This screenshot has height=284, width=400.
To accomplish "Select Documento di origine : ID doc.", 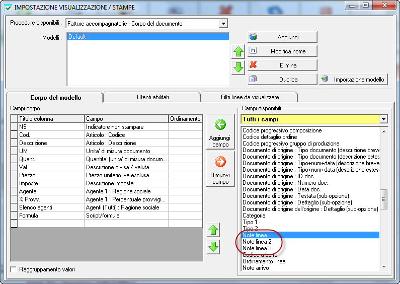I will click(310, 176).
